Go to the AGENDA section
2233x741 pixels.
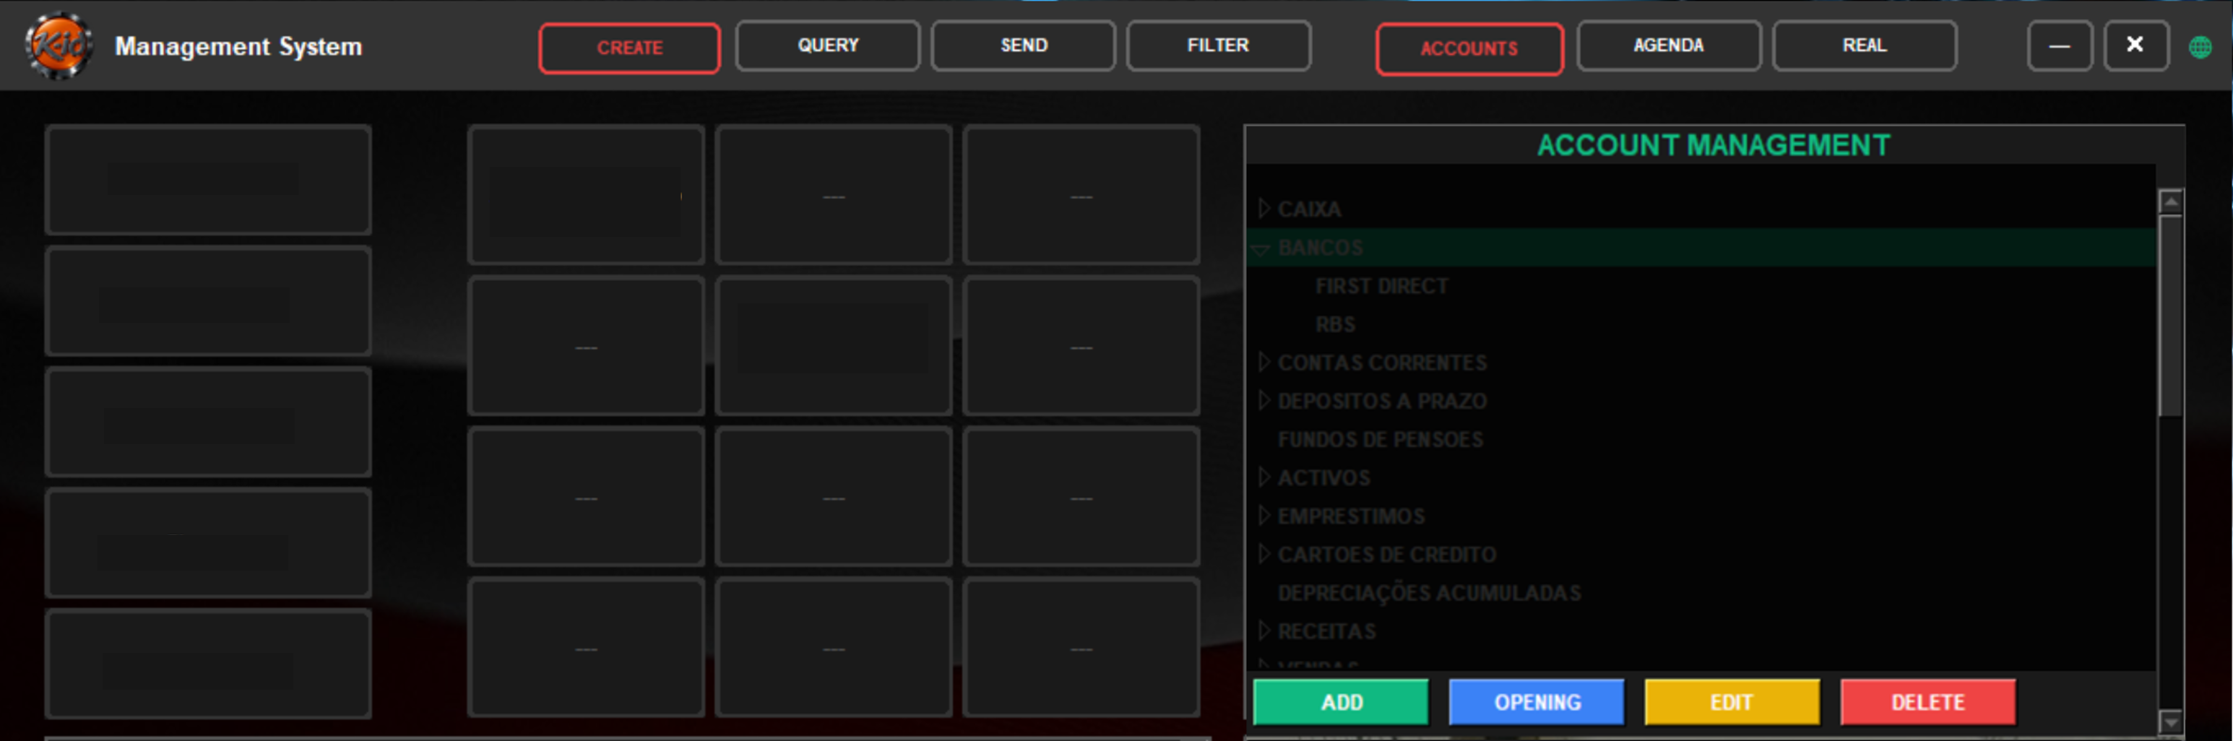pos(1669,45)
